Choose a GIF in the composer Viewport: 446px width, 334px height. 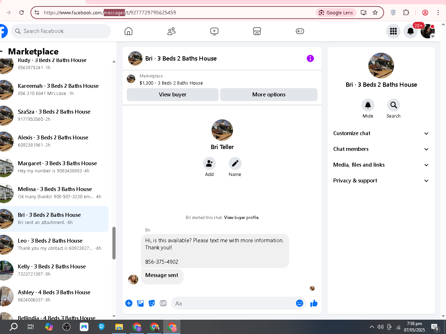click(x=163, y=303)
